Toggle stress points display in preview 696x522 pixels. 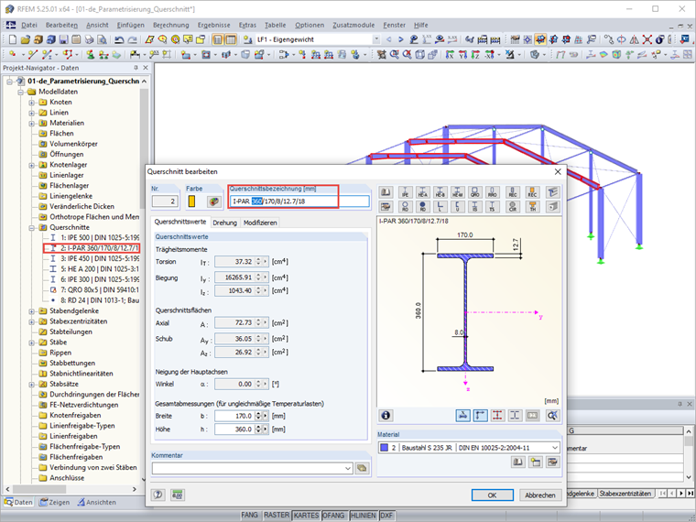pyautogui.click(x=497, y=416)
